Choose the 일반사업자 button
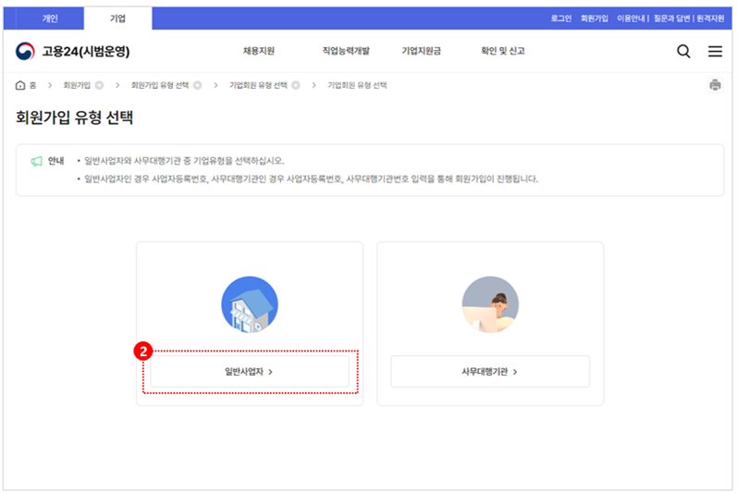 pos(250,372)
